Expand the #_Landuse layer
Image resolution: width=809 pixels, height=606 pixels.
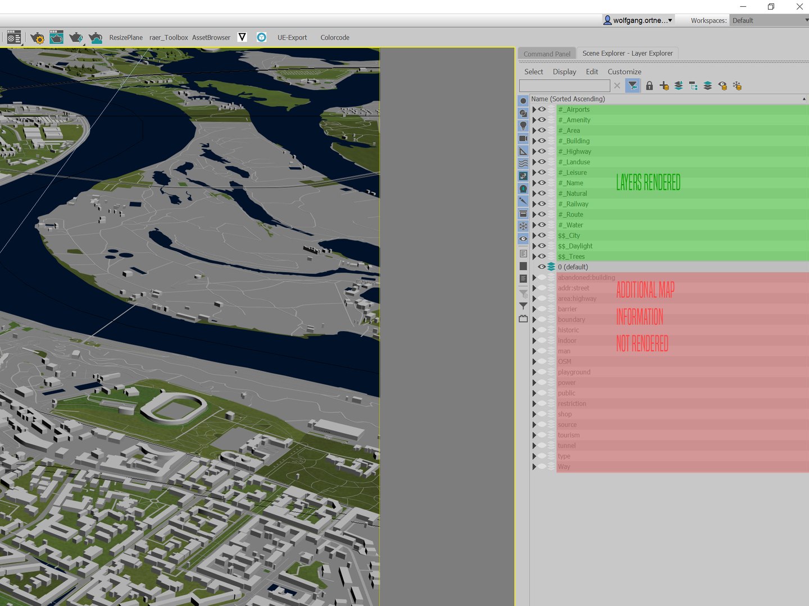[535, 162]
